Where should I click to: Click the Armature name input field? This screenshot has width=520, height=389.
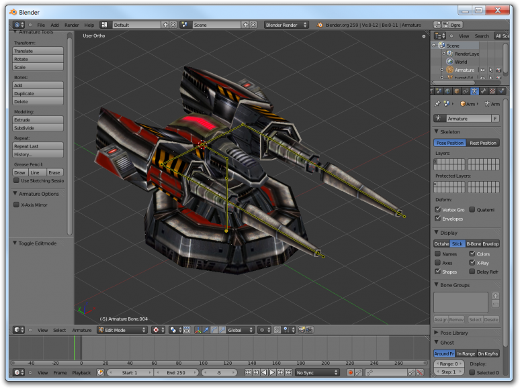(x=468, y=119)
